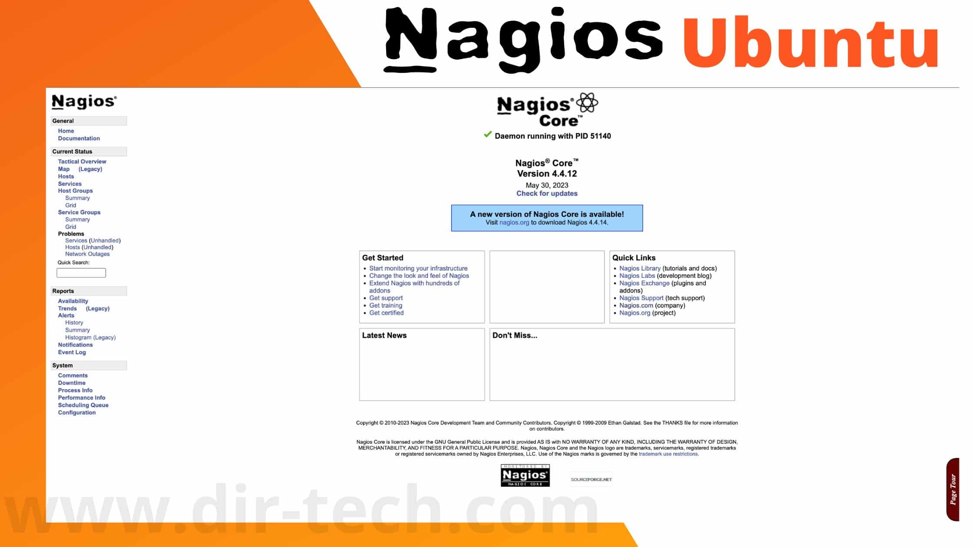Viewport: 974px width, 547px height.
Task: Click the Service Groups Grid icon
Action: (x=70, y=227)
